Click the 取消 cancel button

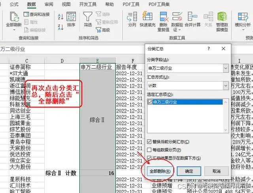point(217,171)
